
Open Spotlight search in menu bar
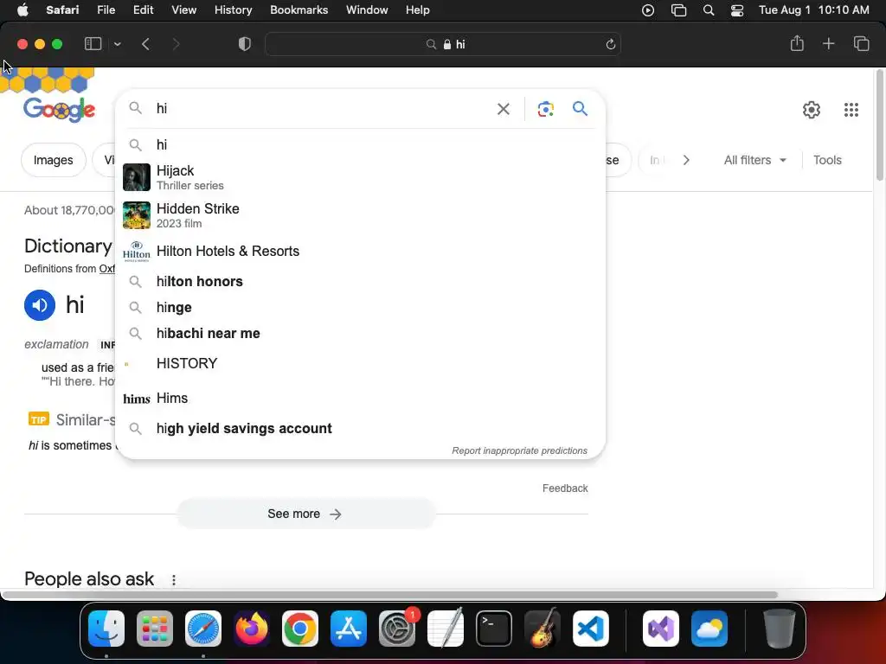pyautogui.click(x=708, y=10)
